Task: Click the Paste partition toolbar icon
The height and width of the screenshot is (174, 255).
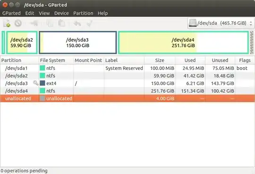Action: click(x=62, y=23)
